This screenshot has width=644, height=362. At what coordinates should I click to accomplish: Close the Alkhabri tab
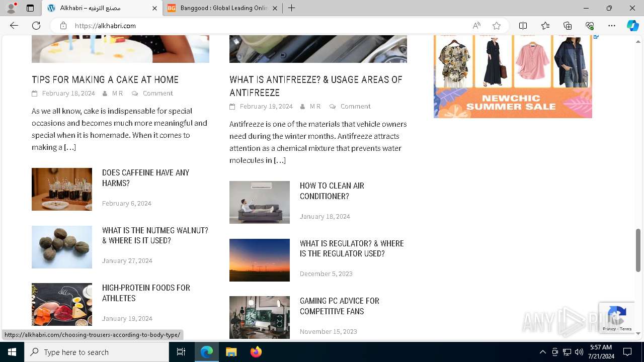click(x=154, y=8)
